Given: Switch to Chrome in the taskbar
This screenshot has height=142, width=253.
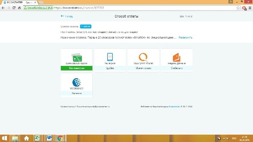Looking at the screenshot, I should click(x=60, y=138).
